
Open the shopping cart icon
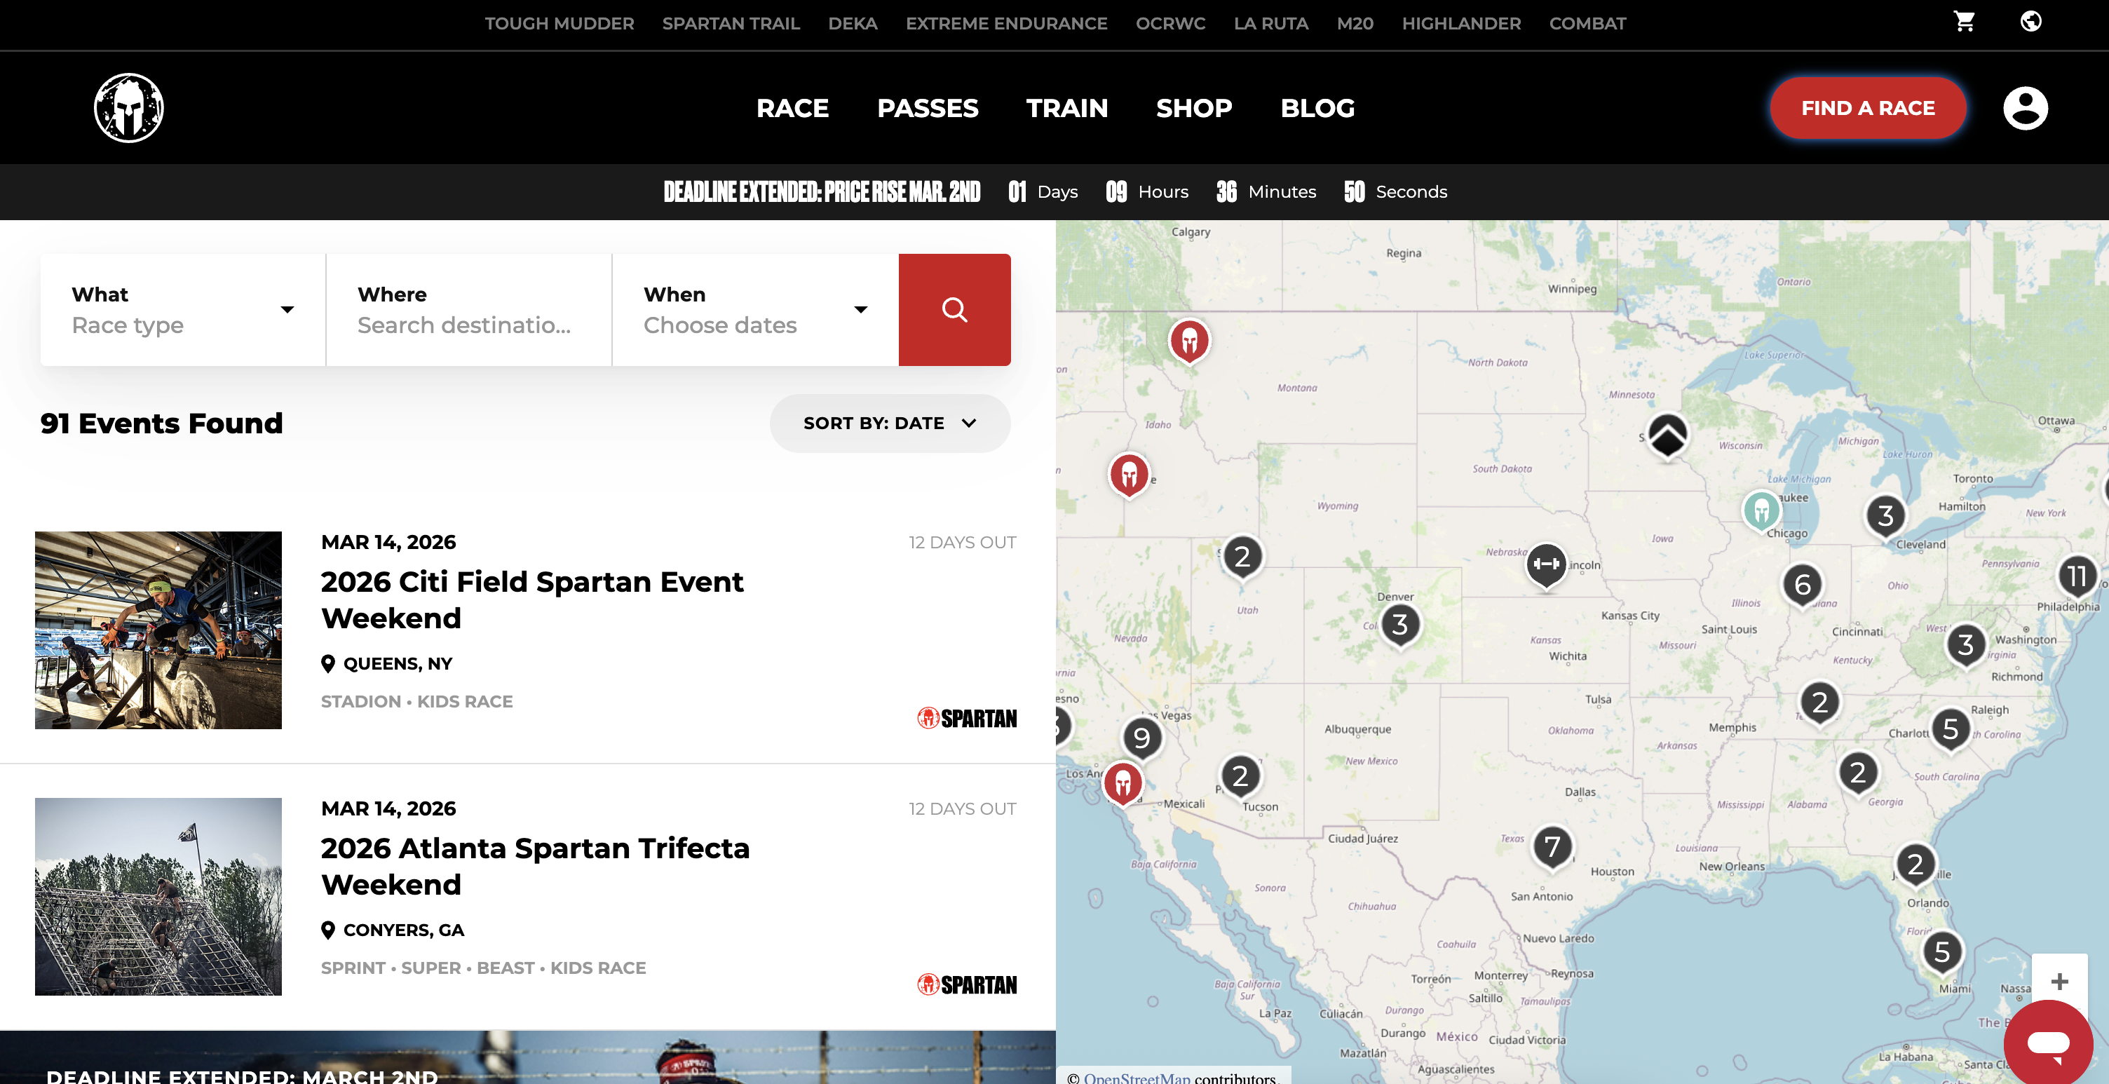click(1964, 21)
